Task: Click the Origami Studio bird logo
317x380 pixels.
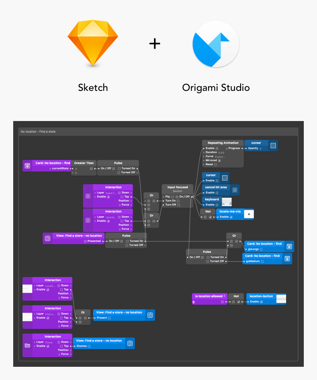Action: (215, 44)
